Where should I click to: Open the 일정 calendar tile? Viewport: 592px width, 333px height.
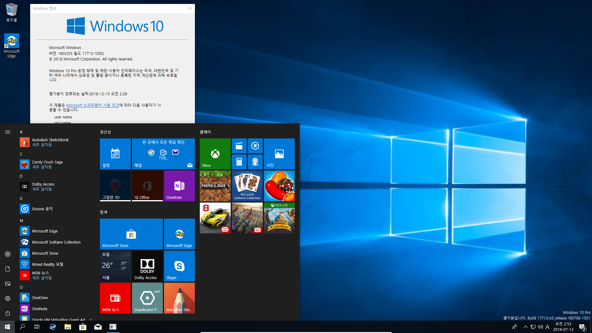click(115, 154)
